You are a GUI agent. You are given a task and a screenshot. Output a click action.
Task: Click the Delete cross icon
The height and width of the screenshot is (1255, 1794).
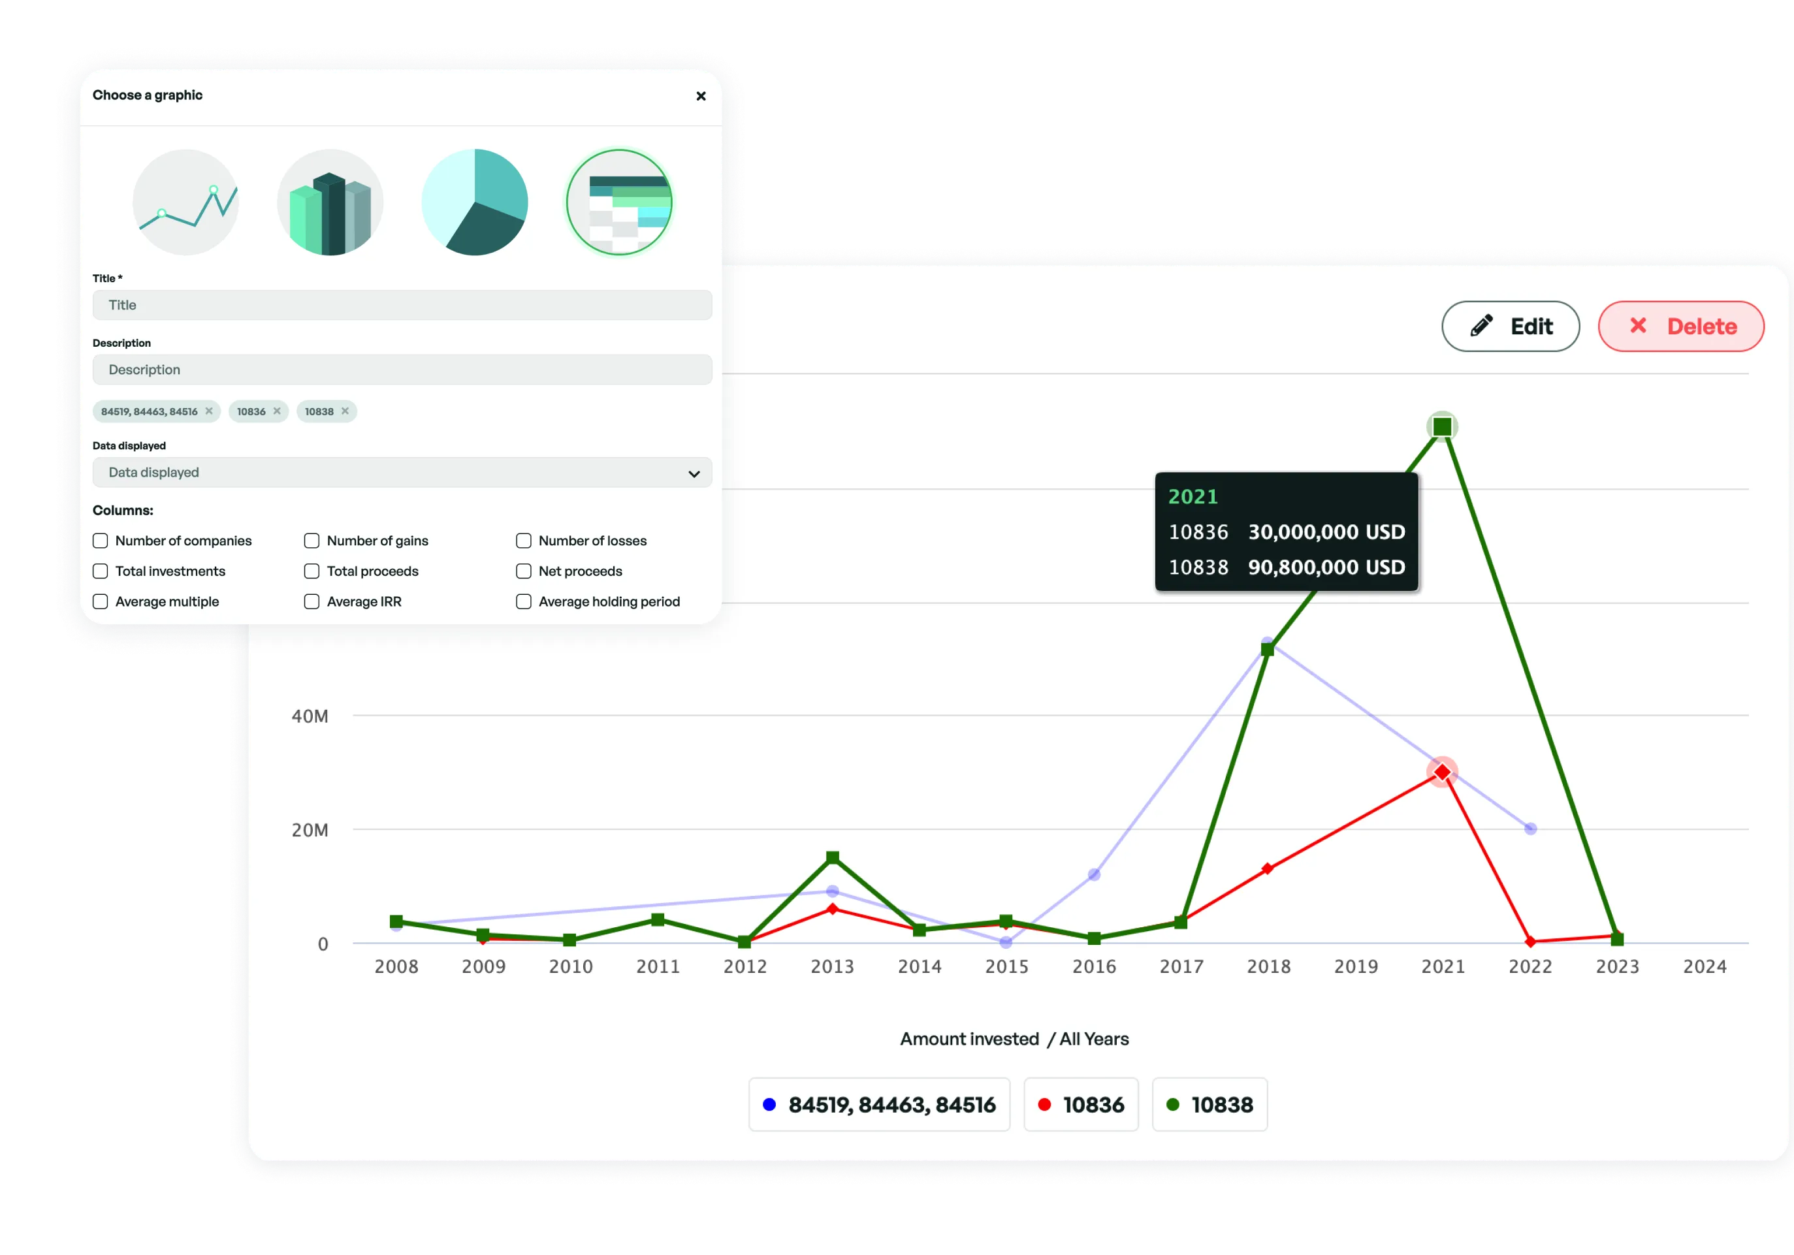point(1639,326)
